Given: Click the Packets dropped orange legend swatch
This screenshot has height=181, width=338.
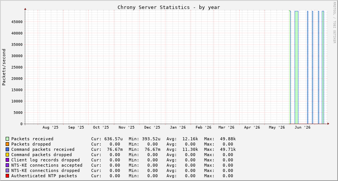Looking at the screenshot, I should coord(7,144).
